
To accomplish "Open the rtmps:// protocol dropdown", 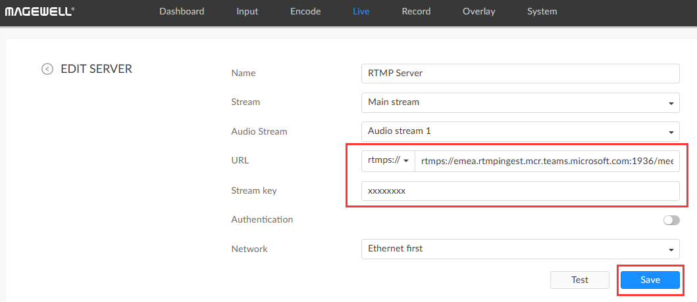I will click(x=388, y=162).
